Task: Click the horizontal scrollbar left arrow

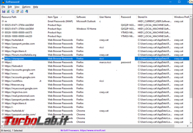Action: (x=2, y=126)
